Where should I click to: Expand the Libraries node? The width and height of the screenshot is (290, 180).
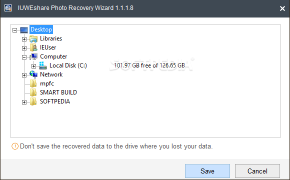click(x=24, y=39)
